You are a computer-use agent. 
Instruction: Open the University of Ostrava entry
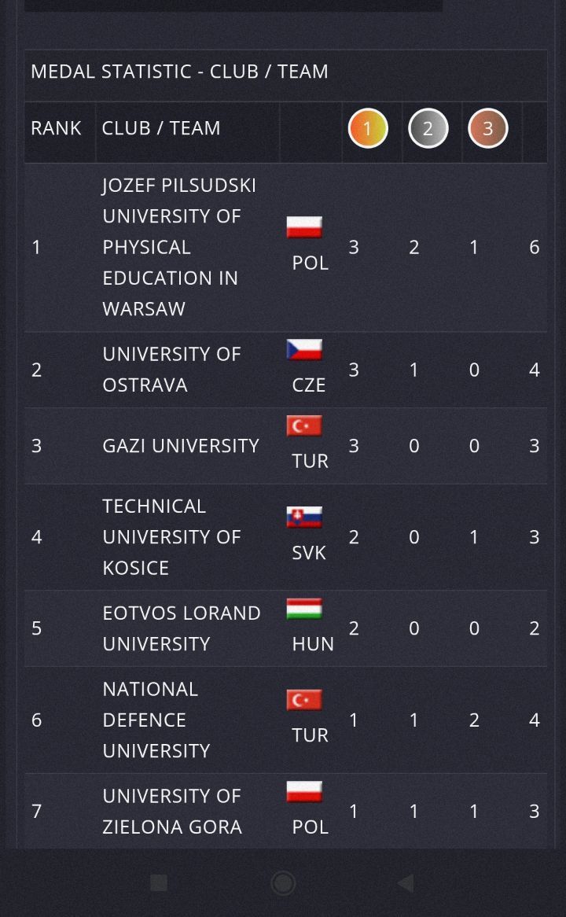172,370
